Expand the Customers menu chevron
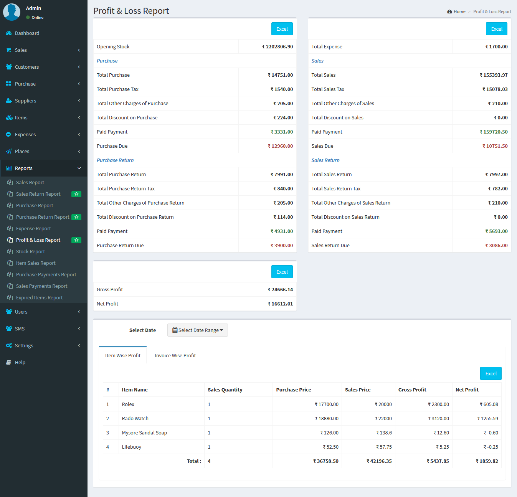Image resolution: width=517 pixels, height=497 pixels. 79,67
